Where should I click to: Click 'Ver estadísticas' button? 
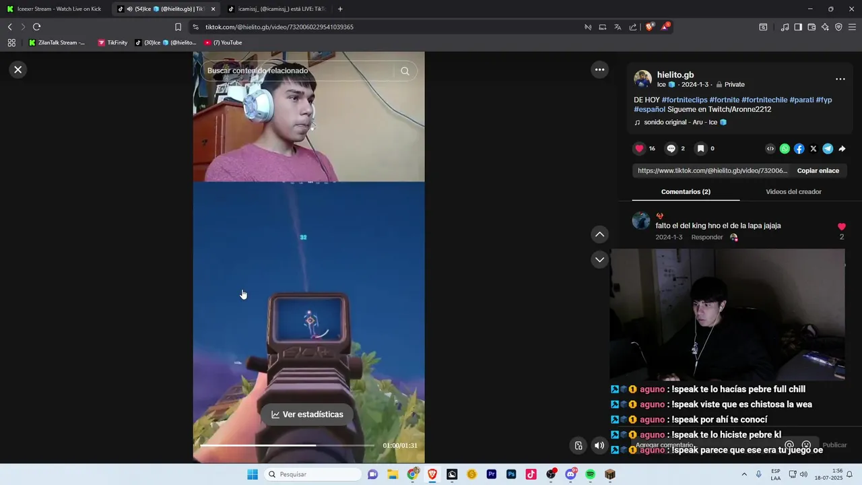click(x=307, y=414)
